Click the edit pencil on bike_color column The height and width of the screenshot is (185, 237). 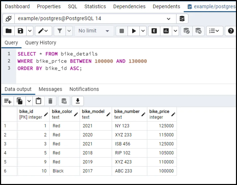76,114
